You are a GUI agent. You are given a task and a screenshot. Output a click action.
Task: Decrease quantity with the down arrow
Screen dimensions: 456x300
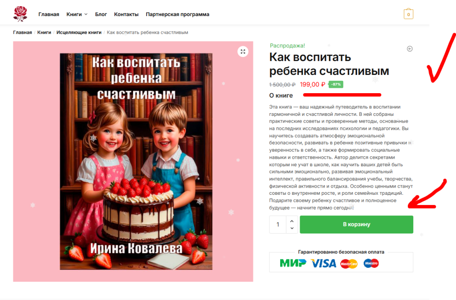click(x=292, y=228)
